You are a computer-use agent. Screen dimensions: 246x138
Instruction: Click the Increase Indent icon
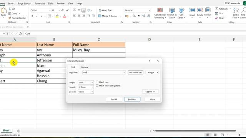tap(93, 16)
